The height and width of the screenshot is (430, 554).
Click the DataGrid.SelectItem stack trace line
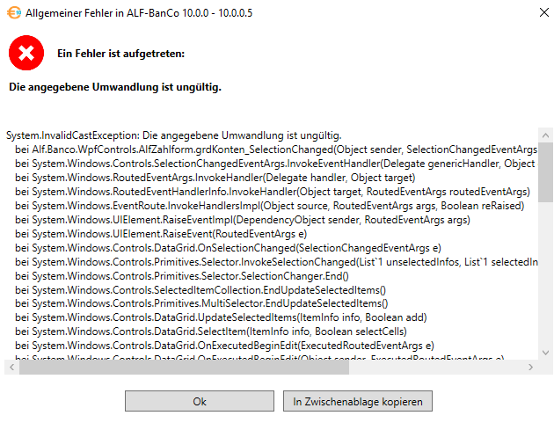211,332
